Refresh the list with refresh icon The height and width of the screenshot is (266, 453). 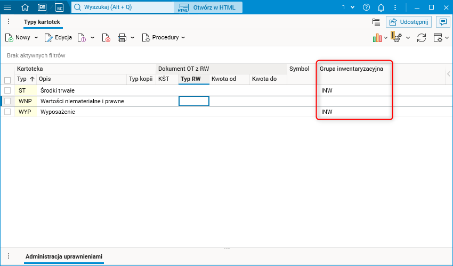click(422, 37)
